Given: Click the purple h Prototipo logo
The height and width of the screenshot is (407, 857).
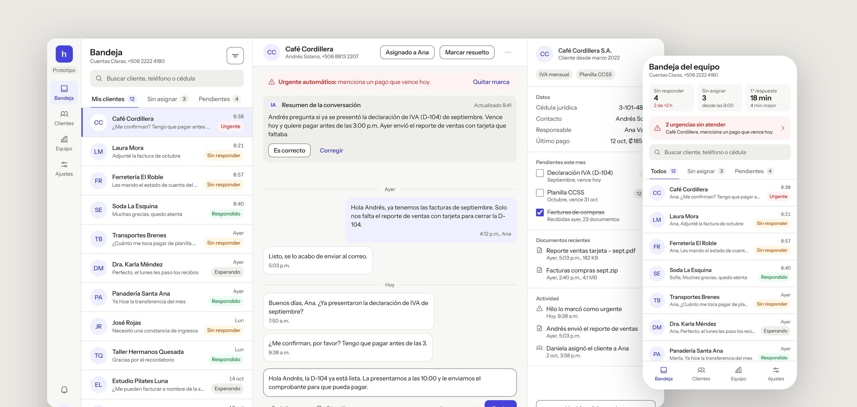Looking at the screenshot, I should coord(64,54).
